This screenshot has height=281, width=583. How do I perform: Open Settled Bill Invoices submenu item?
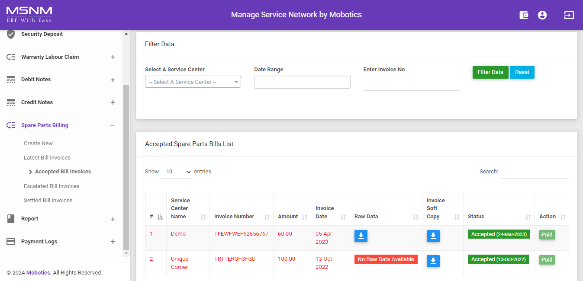click(48, 201)
